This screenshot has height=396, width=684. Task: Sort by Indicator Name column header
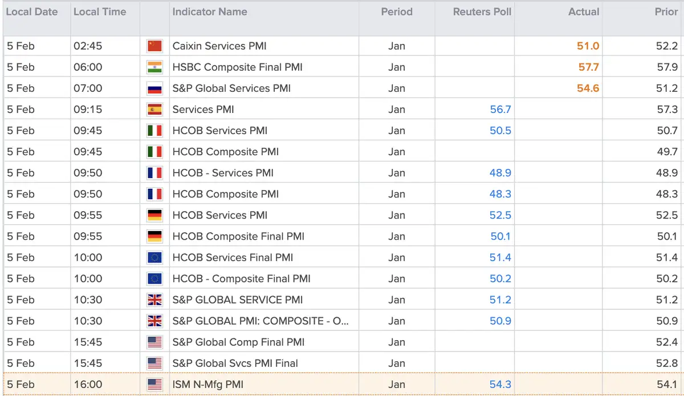tap(210, 11)
